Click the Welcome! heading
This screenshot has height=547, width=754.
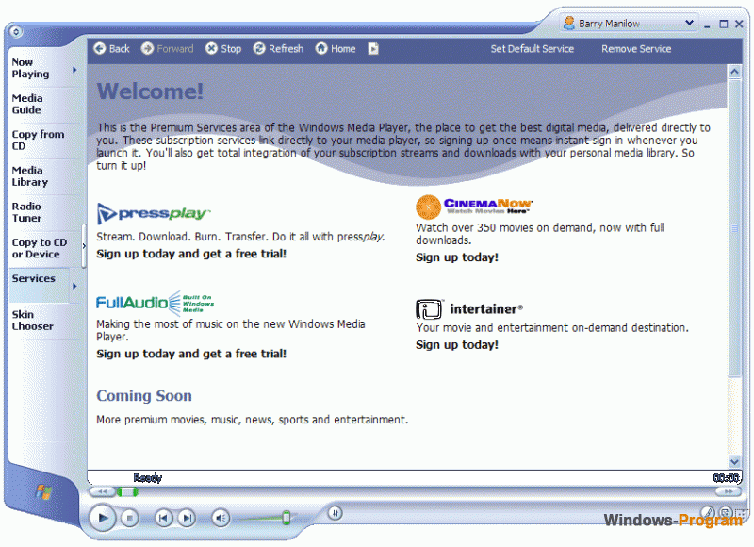tap(151, 91)
